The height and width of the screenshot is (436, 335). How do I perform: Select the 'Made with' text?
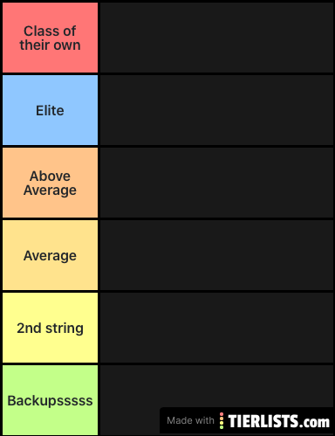(x=190, y=420)
